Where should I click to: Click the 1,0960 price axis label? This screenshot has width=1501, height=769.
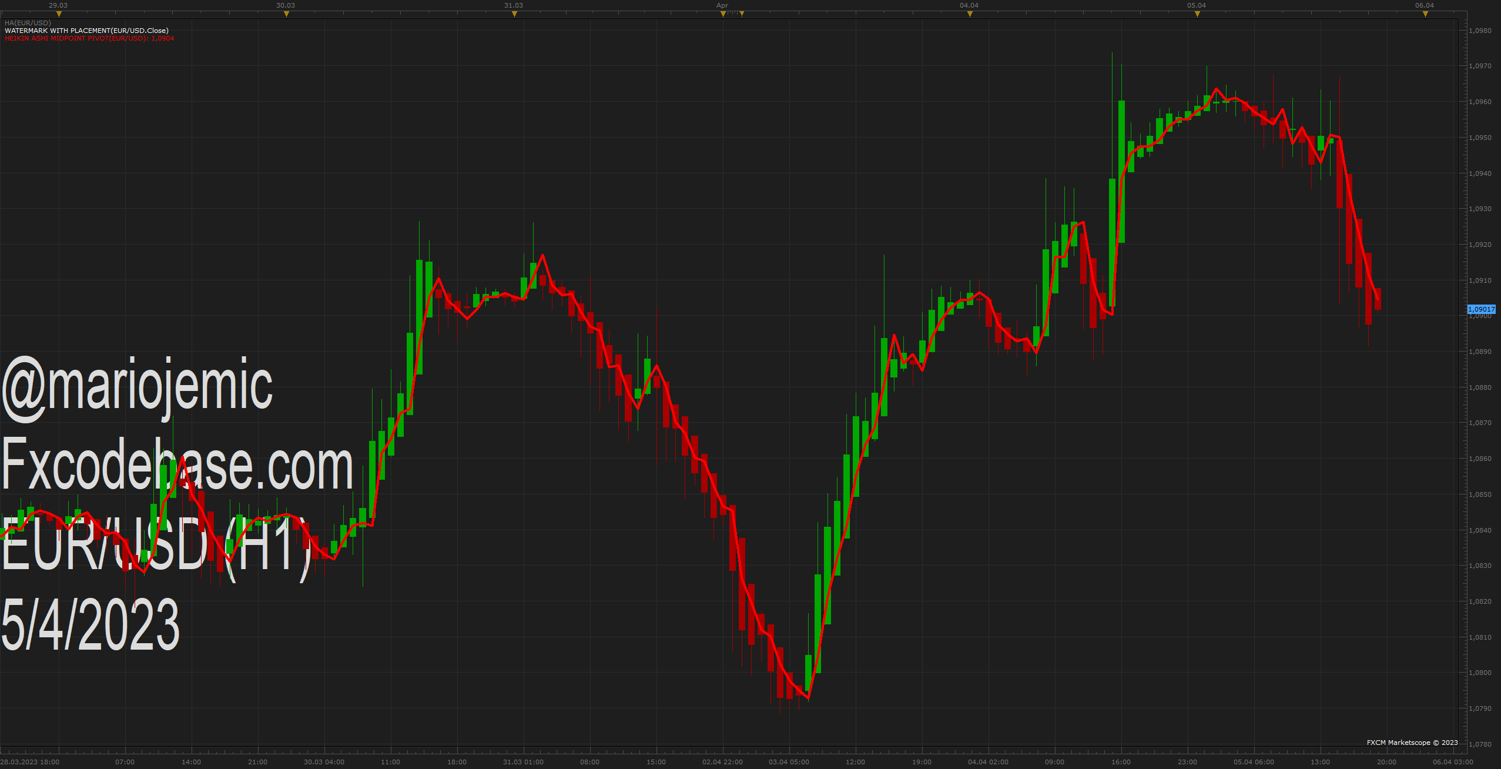click(1480, 102)
